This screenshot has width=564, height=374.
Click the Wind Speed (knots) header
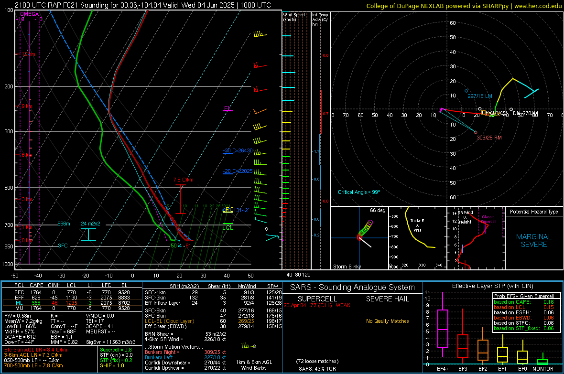[294, 17]
